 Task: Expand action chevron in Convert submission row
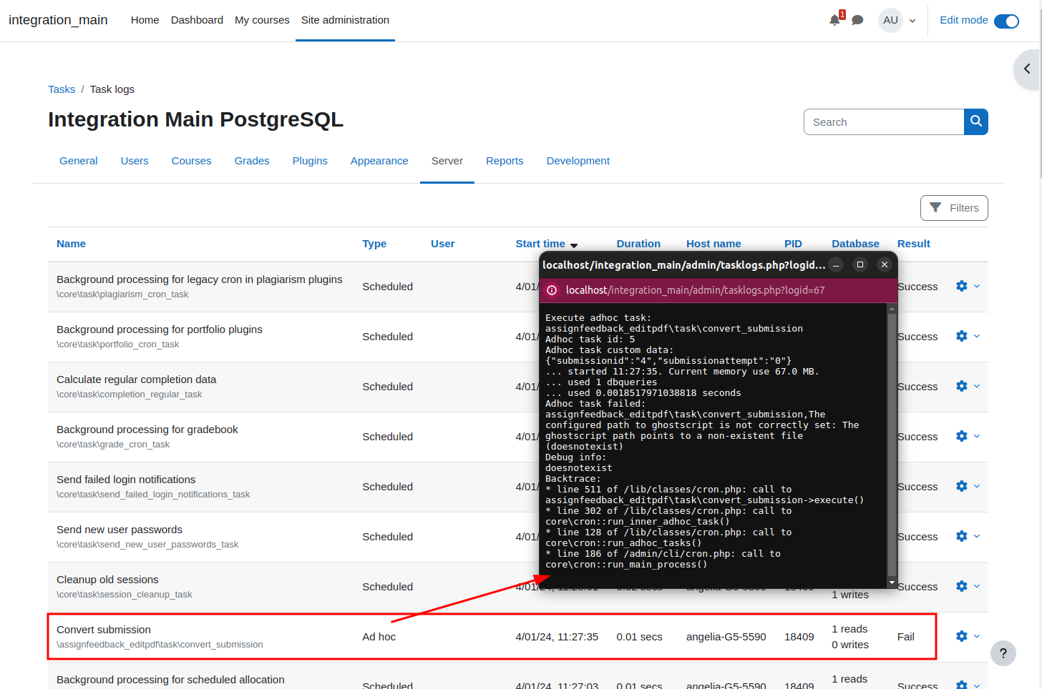[977, 636]
